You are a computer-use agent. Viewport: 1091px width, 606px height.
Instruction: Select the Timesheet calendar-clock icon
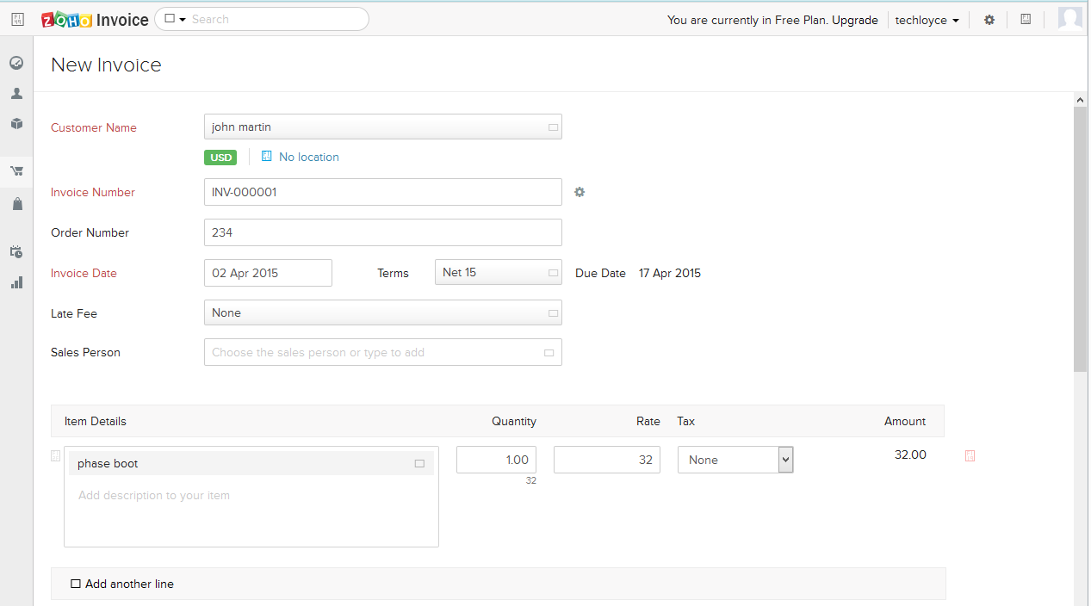[x=16, y=251]
